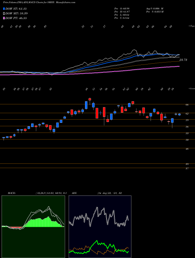Screen dimensions: 195x258
Task: Click the blue DOW ST legend swatch
Action: [x=4, y=9]
